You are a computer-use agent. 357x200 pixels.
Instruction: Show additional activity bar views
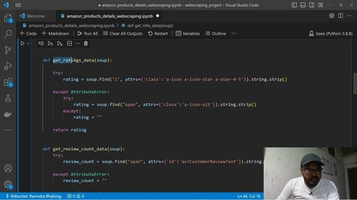[x=8, y=130]
